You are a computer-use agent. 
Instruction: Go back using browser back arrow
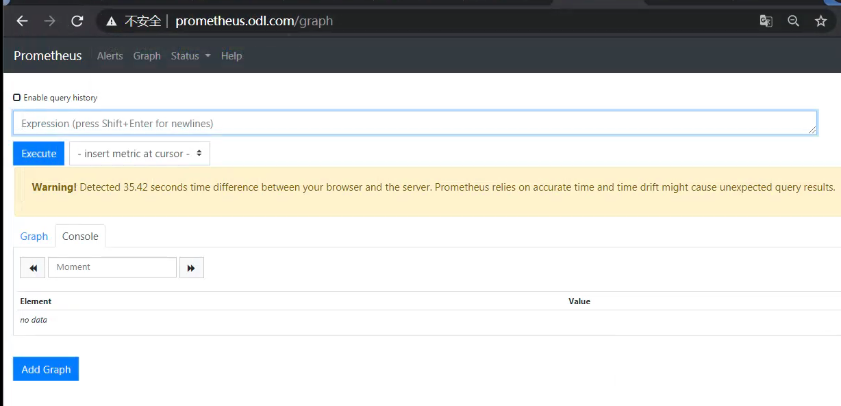[22, 21]
